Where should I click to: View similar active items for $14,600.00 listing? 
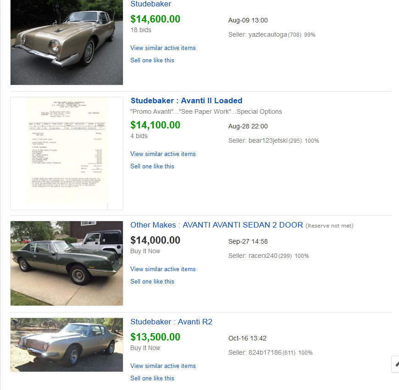[163, 48]
